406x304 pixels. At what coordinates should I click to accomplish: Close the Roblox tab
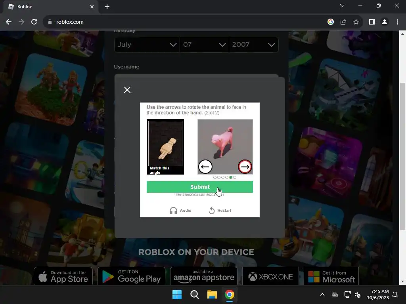pyautogui.click(x=92, y=7)
